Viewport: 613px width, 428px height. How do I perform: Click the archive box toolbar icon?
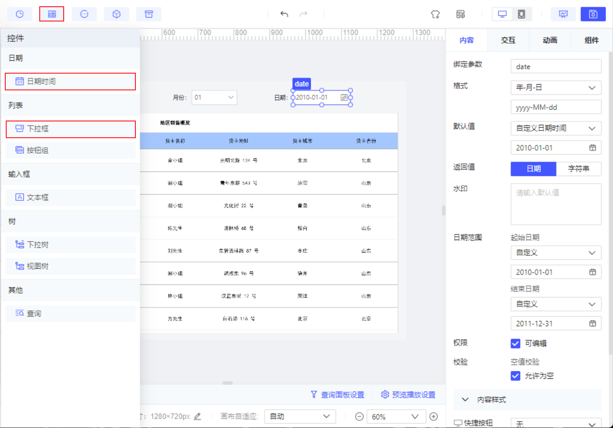pyautogui.click(x=149, y=14)
